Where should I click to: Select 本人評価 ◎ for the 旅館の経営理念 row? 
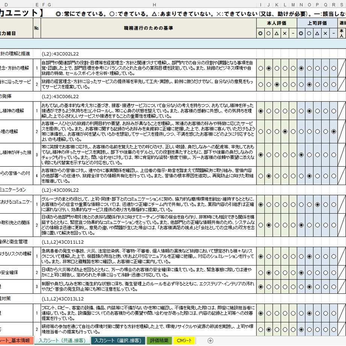tap(261, 85)
